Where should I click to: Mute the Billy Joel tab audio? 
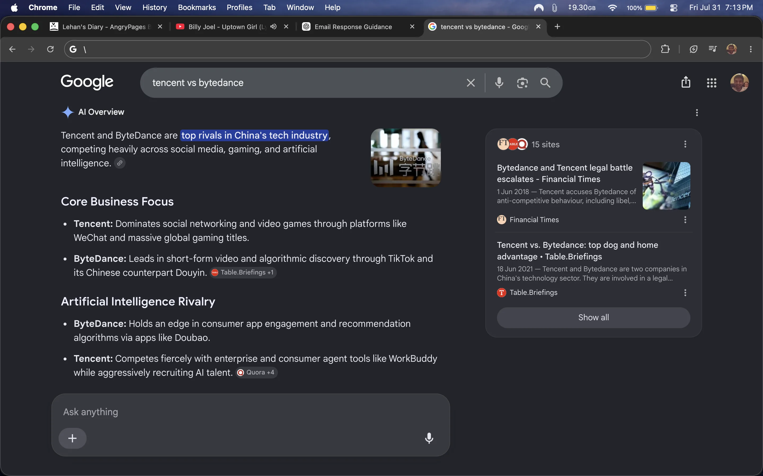[x=273, y=26]
